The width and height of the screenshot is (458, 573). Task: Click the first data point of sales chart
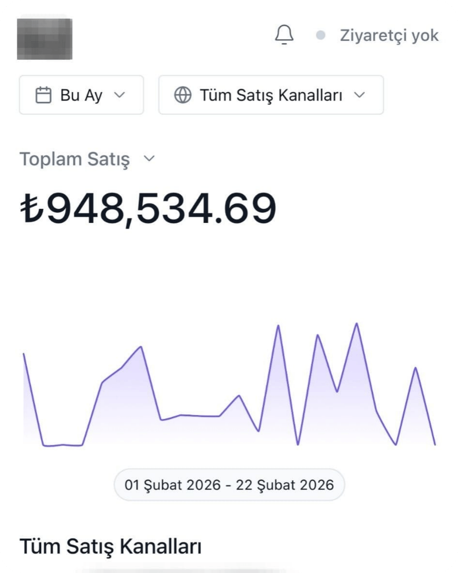coord(24,354)
